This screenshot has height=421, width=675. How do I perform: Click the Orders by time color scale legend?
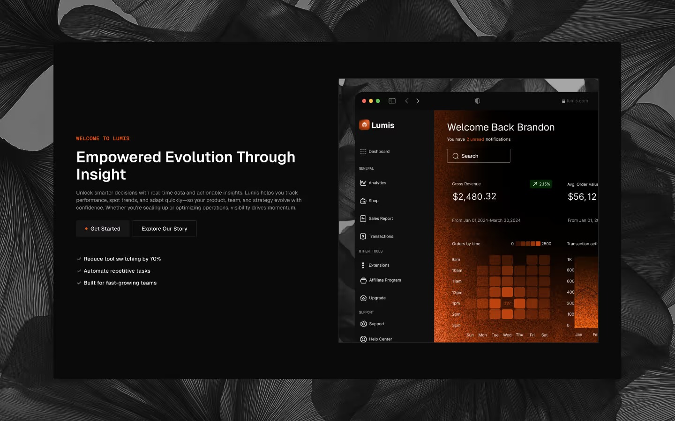click(x=528, y=244)
